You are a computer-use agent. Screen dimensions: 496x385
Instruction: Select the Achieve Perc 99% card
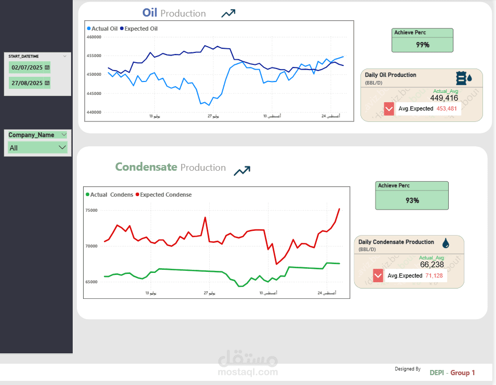(422, 40)
